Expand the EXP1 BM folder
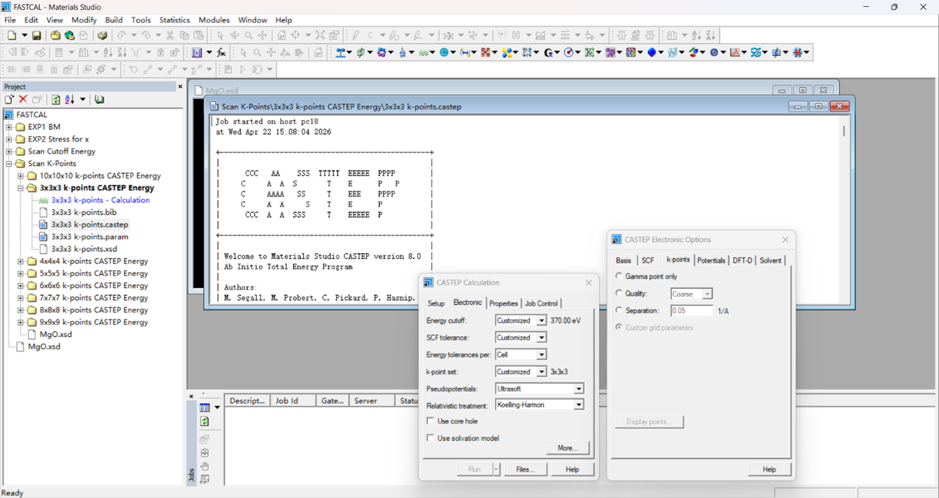Viewport: 939px width, 498px height. tap(9, 127)
